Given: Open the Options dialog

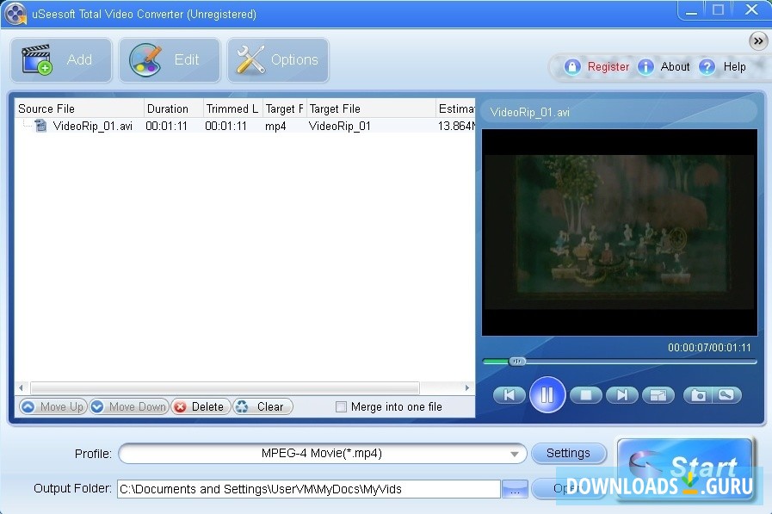Looking at the screenshot, I should tap(278, 60).
